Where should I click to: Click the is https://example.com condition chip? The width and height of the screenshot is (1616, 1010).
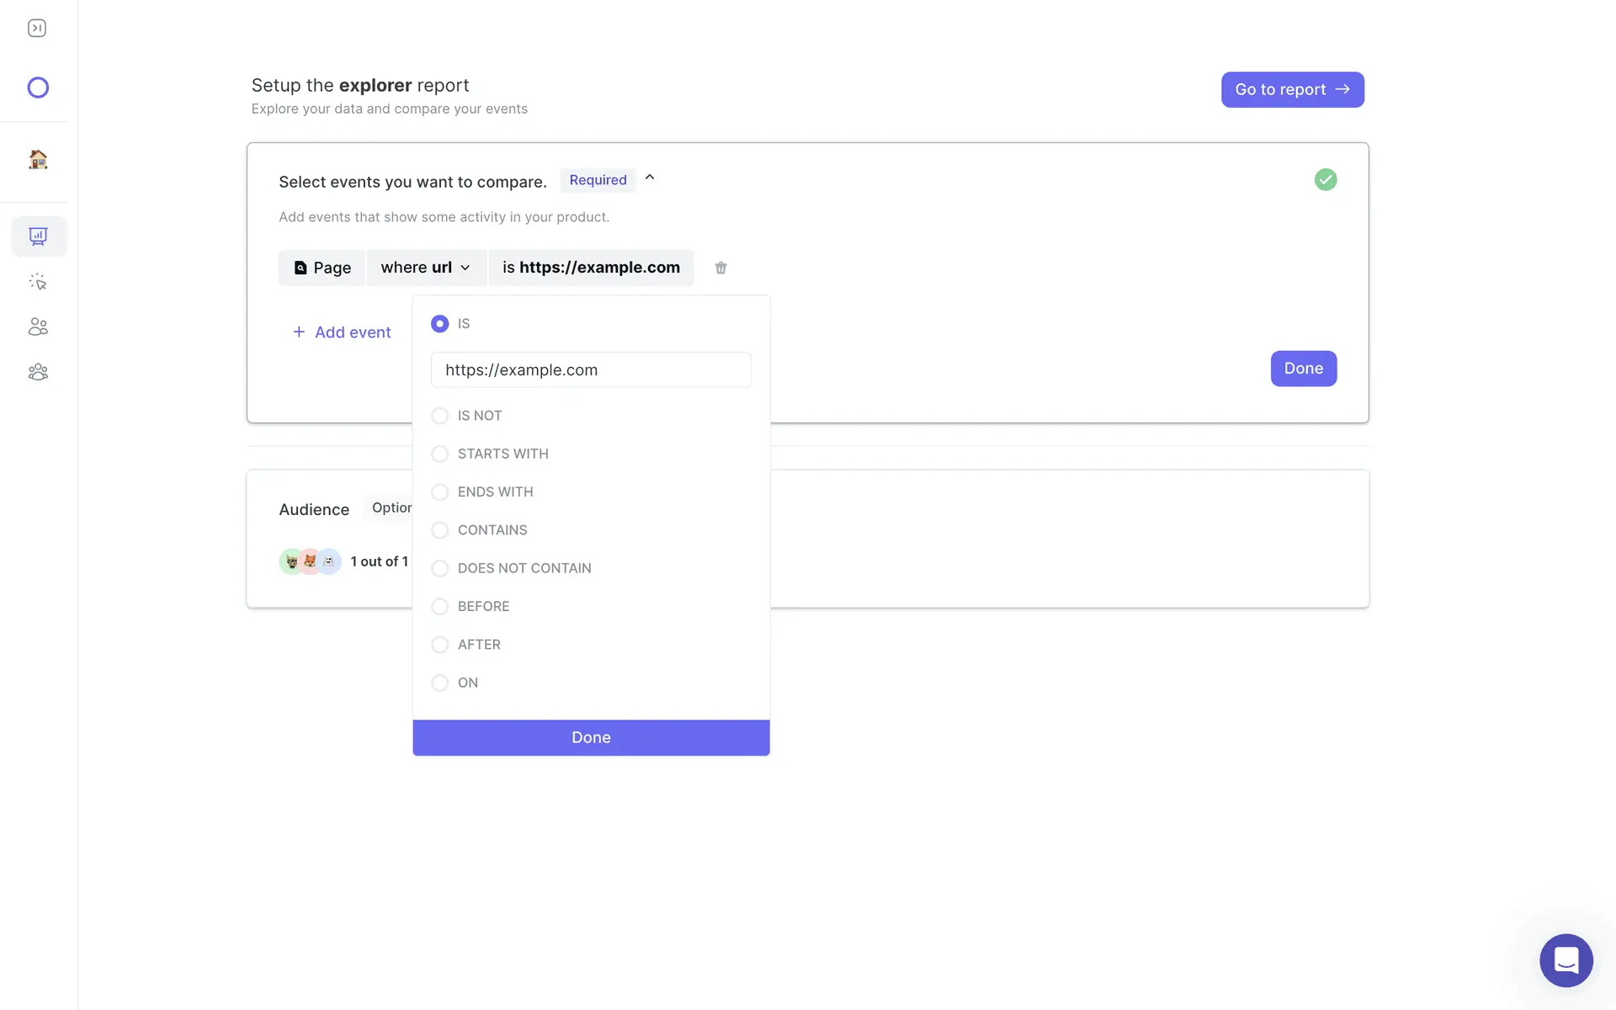pos(591,268)
